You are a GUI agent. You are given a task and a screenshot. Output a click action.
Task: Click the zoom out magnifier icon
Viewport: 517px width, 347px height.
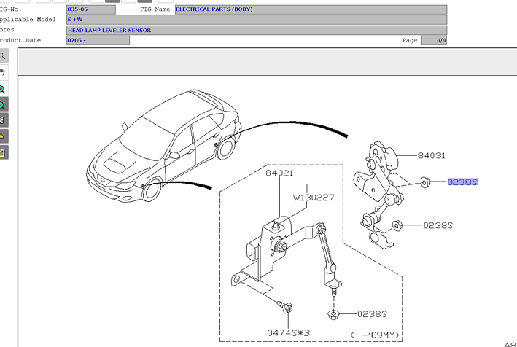(3, 104)
